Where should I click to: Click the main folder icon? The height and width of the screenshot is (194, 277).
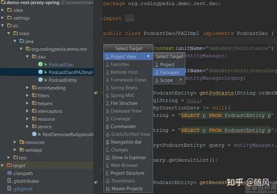click(16, 33)
